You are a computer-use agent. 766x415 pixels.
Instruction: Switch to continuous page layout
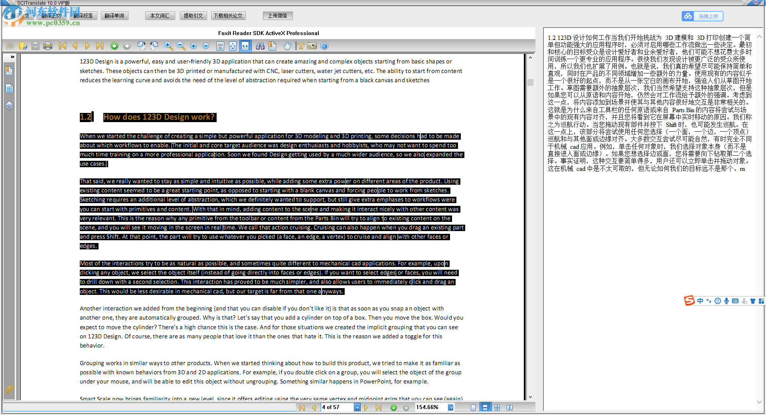(x=485, y=407)
